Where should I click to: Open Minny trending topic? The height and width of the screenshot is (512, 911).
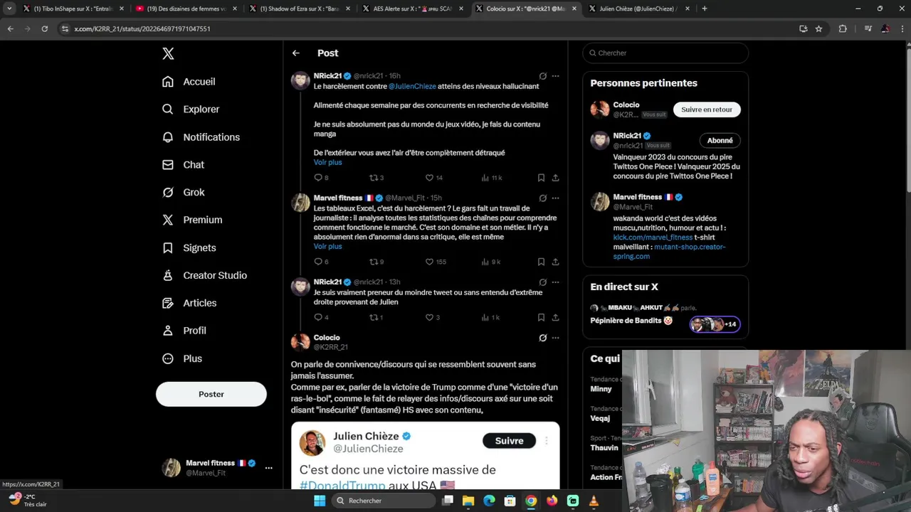tap(601, 389)
